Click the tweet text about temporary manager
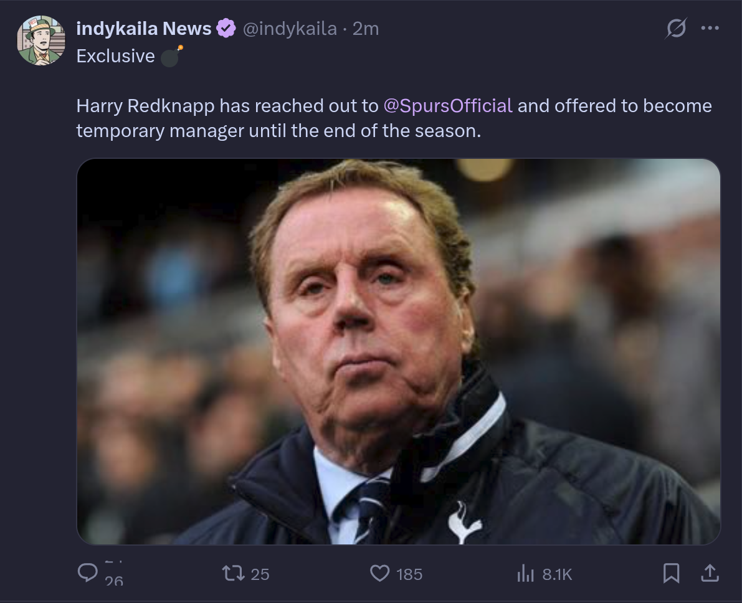The image size is (742, 603). pyautogui.click(x=278, y=131)
